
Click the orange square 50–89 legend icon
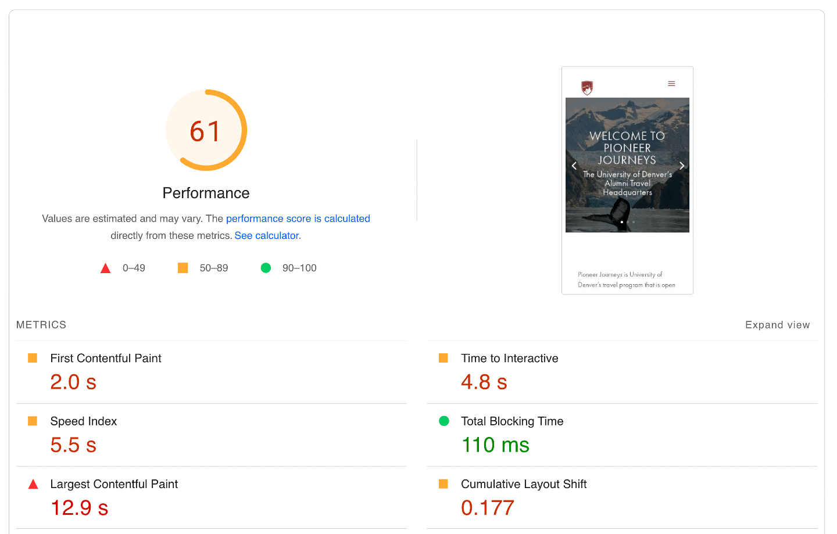coord(183,268)
